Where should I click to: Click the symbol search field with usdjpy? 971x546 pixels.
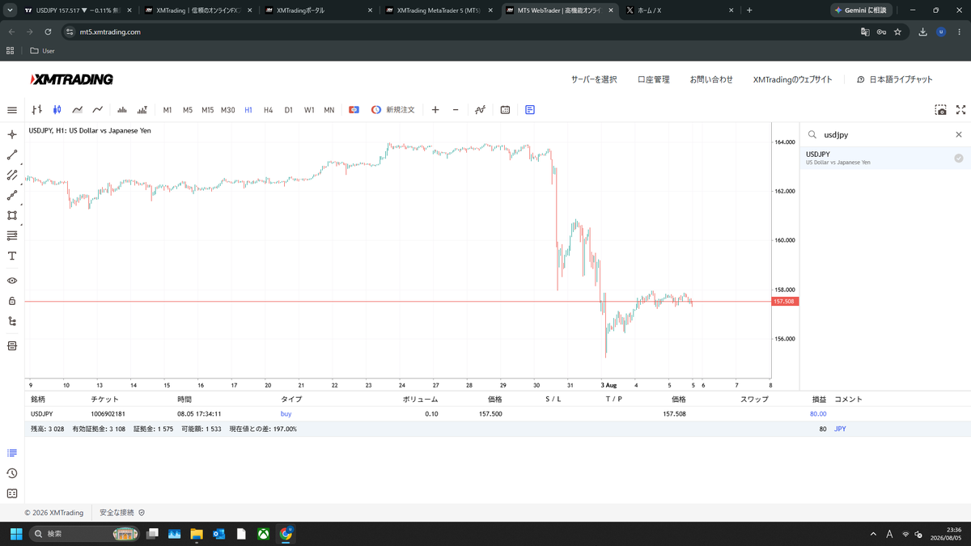pyautogui.click(x=885, y=135)
